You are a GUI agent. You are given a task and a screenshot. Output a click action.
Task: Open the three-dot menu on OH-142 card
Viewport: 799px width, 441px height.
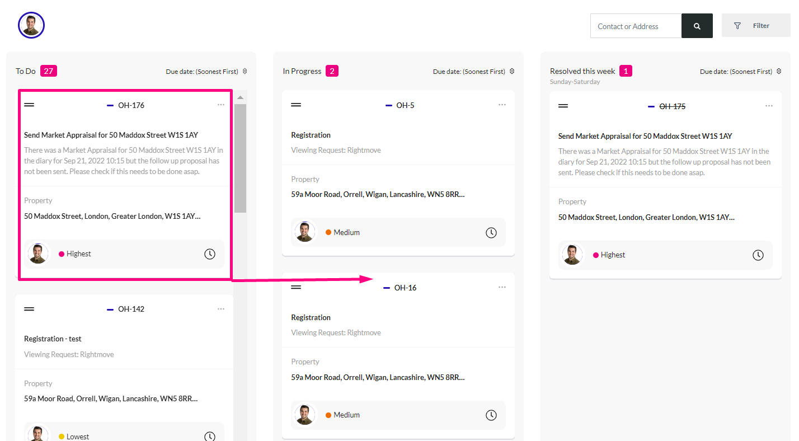(221, 309)
